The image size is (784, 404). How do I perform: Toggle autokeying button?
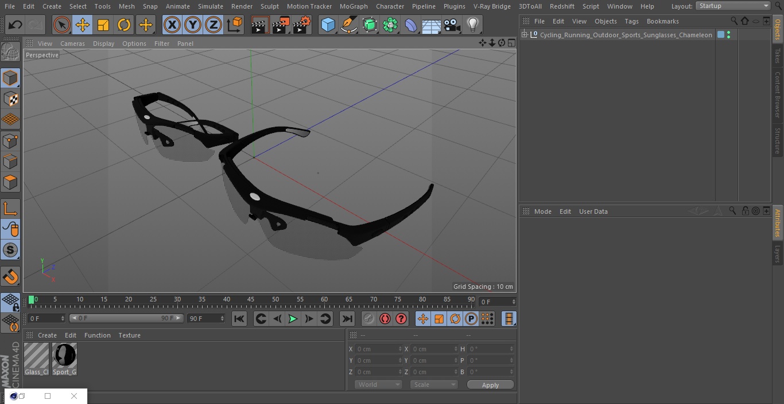click(385, 319)
